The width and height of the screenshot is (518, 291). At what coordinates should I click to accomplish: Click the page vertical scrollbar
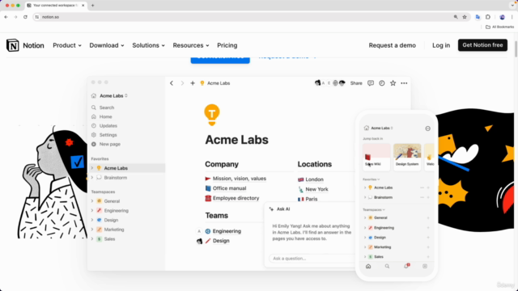[x=516, y=48]
